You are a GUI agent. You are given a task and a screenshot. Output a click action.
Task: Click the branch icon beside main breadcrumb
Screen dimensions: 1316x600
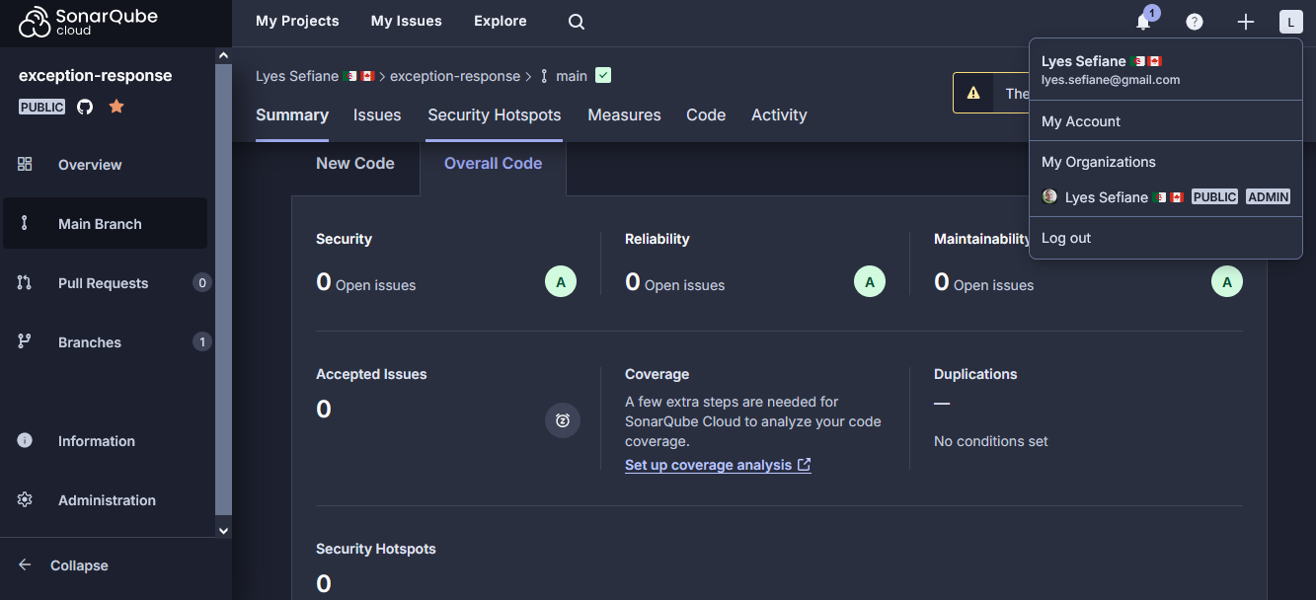(543, 76)
